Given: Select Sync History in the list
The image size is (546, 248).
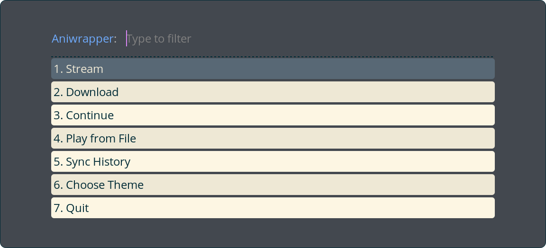Looking at the screenshot, I should click(273, 161).
